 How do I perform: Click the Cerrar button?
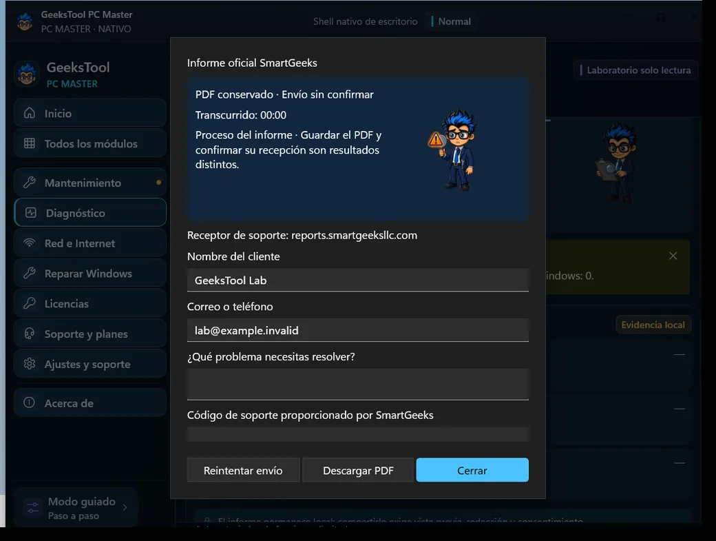pos(472,470)
